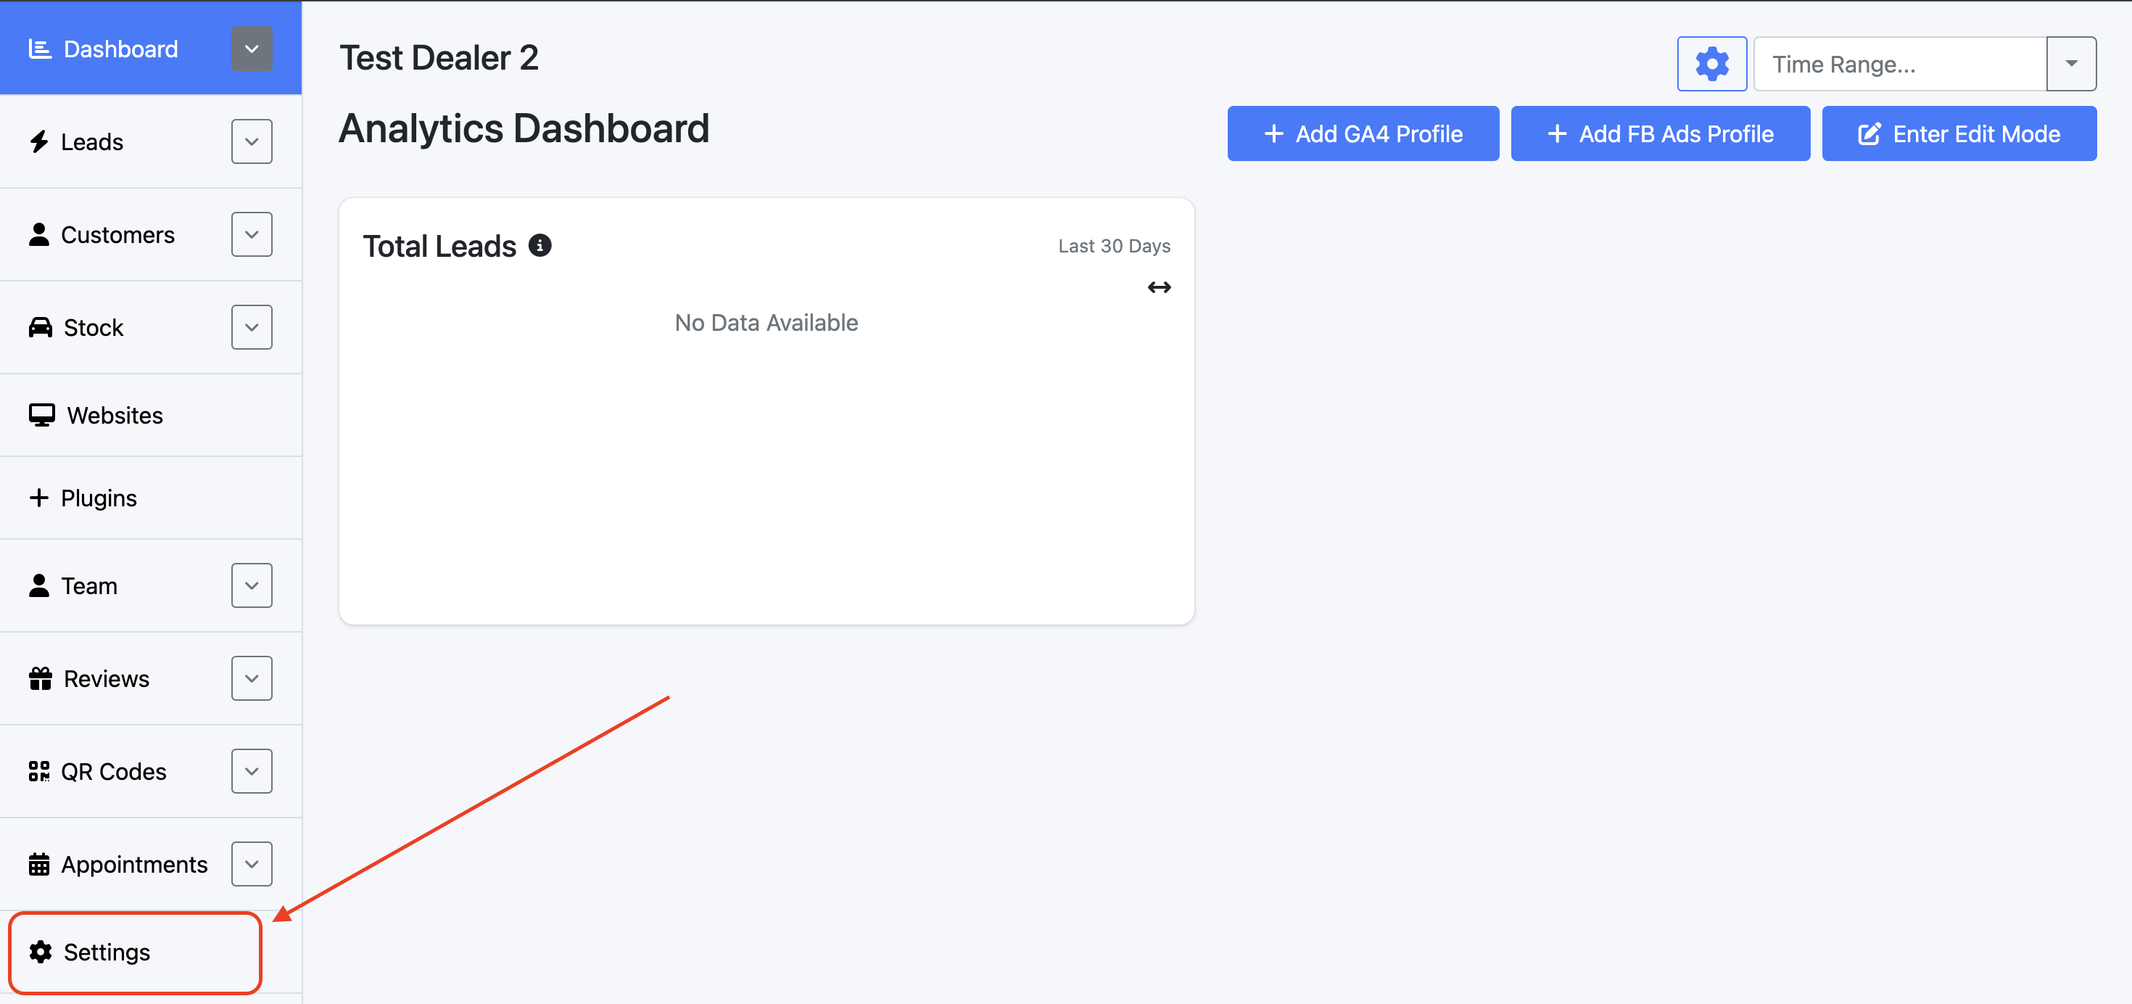The width and height of the screenshot is (2132, 1004).
Task: Click the Websites monitor icon
Action: (41, 415)
